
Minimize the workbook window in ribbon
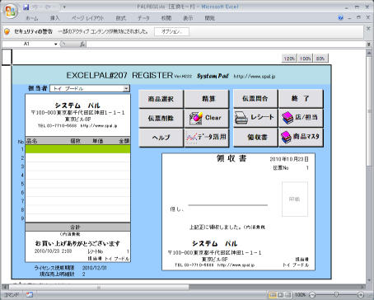(x=349, y=18)
